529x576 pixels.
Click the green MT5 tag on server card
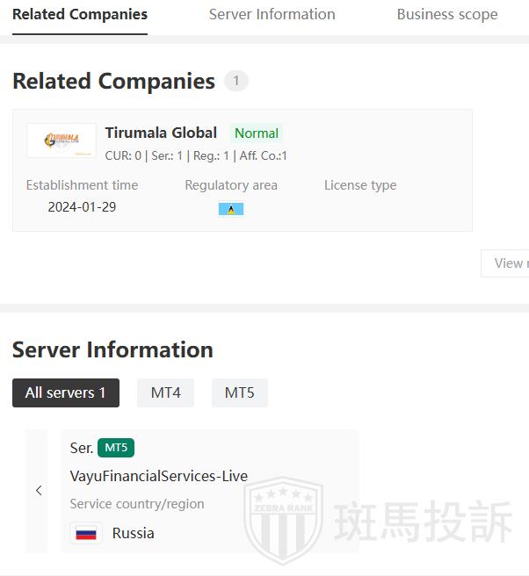coord(116,448)
